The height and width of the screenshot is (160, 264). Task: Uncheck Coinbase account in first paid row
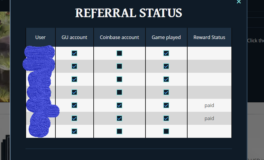[119, 105]
